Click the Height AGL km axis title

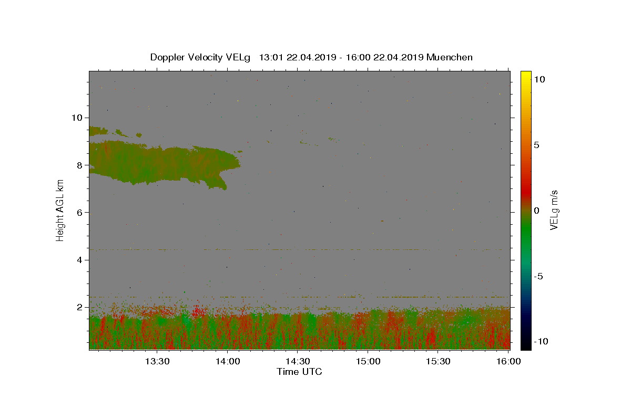[60, 210]
